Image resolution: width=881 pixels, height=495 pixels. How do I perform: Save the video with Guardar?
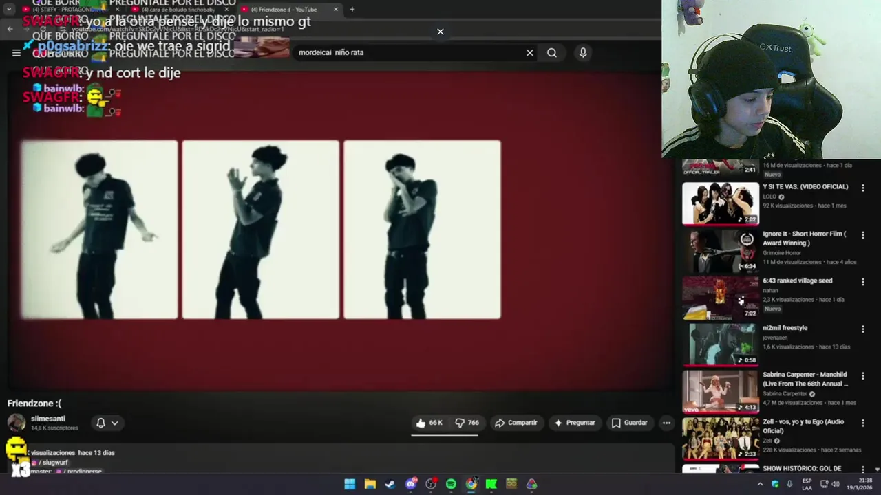tap(629, 423)
